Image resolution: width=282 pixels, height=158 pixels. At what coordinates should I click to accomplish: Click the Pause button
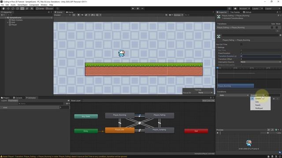pos(138,9)
